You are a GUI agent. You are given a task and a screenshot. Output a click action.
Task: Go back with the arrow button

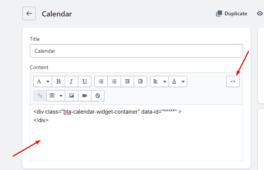click(29, 13)
